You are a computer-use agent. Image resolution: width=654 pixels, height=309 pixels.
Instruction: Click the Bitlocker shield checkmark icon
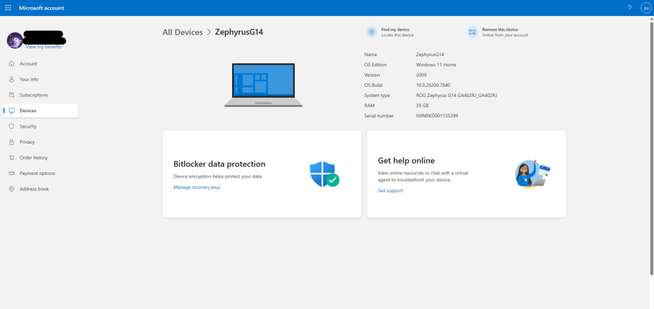[x=325, y=174]
